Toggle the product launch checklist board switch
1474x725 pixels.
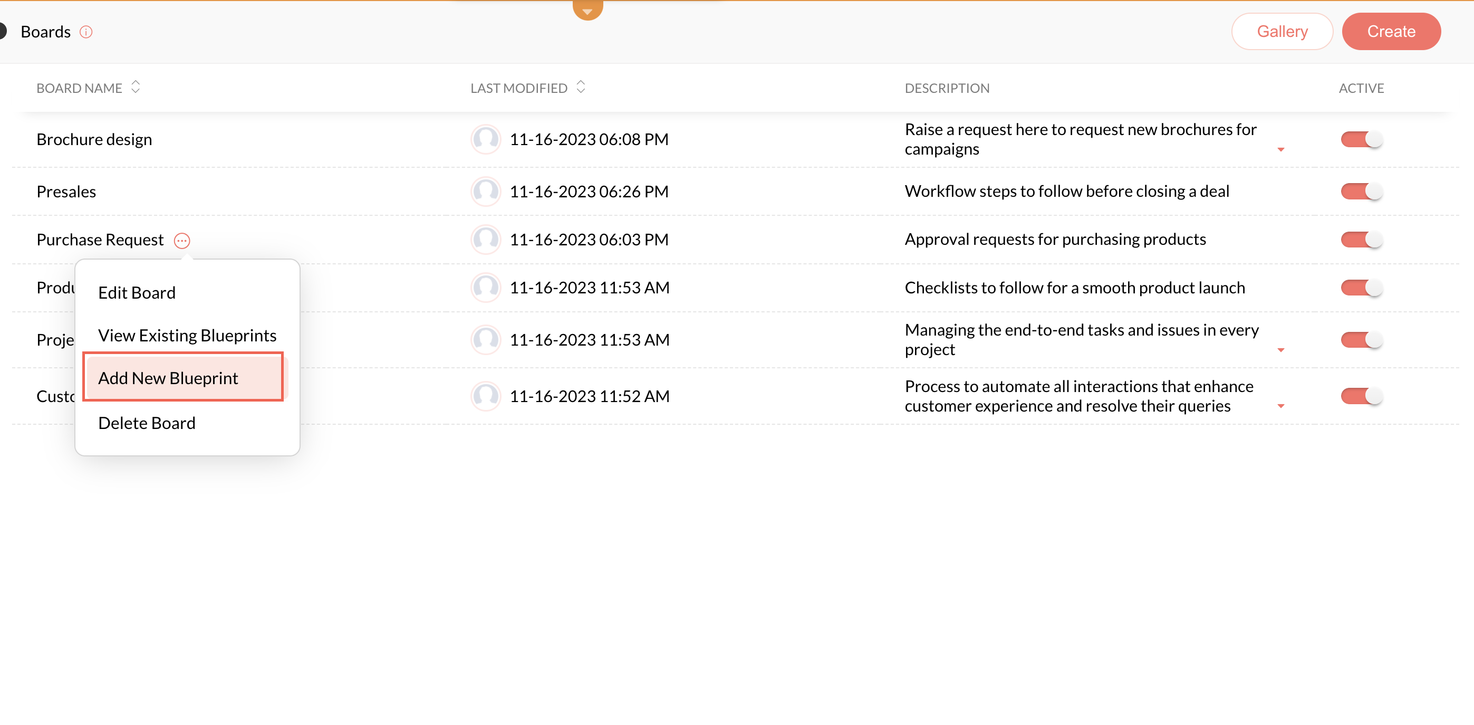point(1361,288)
